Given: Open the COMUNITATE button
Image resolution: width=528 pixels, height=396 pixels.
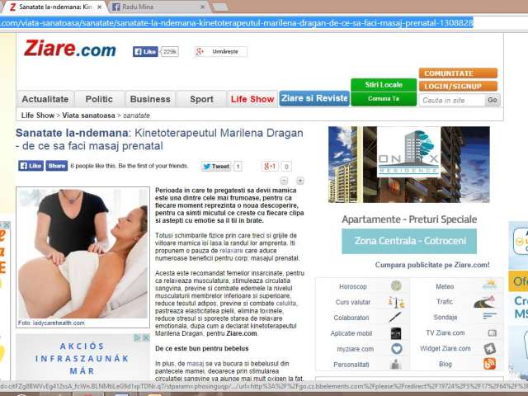Looking at the screenshot, I should click(458, 73).
